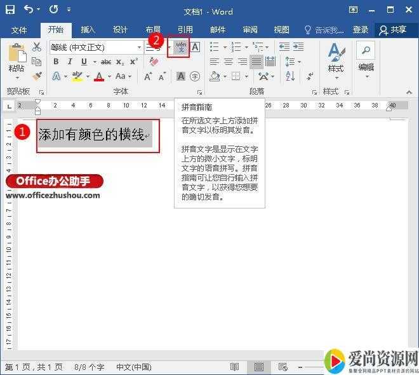Open the font name dropdown

139,48
